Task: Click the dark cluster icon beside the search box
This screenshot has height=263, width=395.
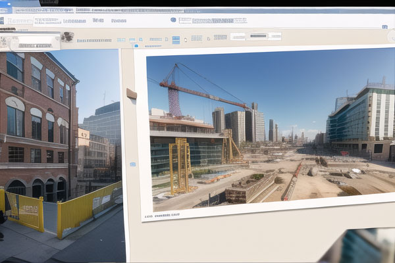Action: (67, 37)
